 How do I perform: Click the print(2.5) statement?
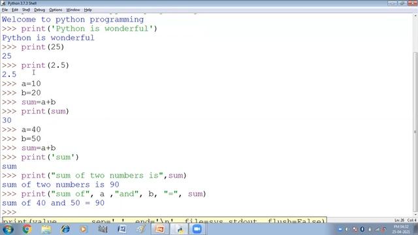pyautogui.click(x=45, y=65)
